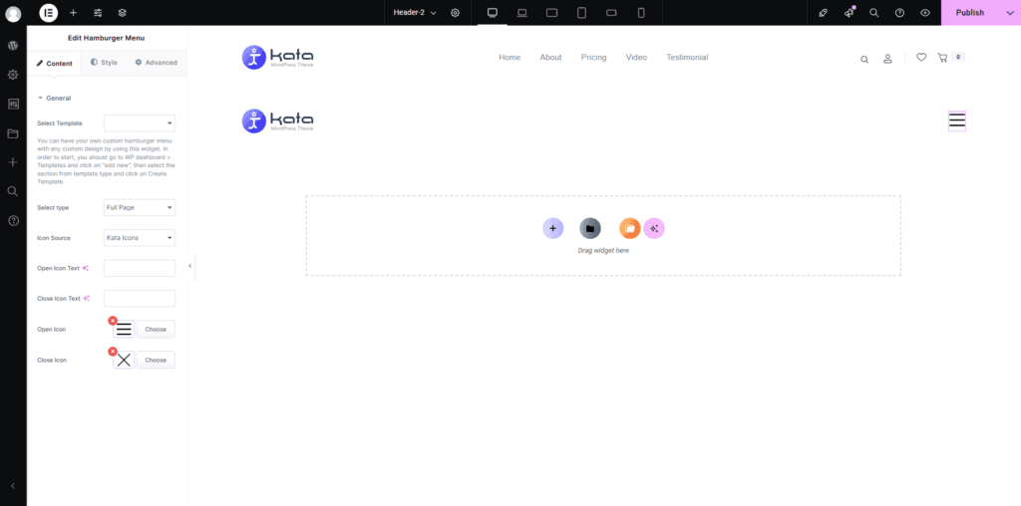Viewport: 1021px width, 506px height.
Task: Open the Help icon in top bar
Action: point(900,12)
